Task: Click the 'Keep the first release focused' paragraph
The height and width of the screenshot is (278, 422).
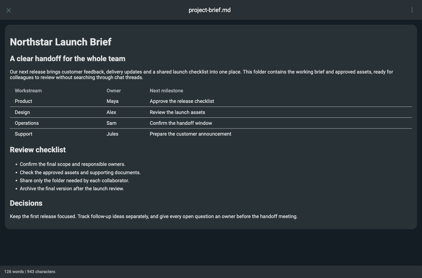Action: pyautogui.click(x=154, y=217)
